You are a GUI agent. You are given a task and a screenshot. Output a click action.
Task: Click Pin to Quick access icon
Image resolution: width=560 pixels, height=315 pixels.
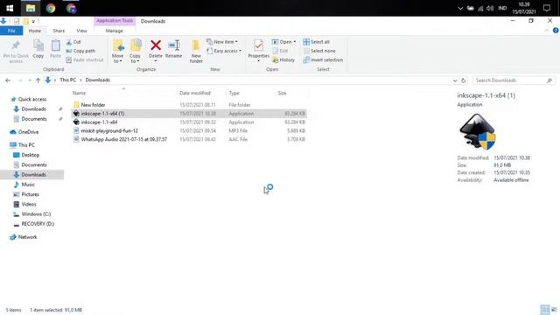point(16,45)
